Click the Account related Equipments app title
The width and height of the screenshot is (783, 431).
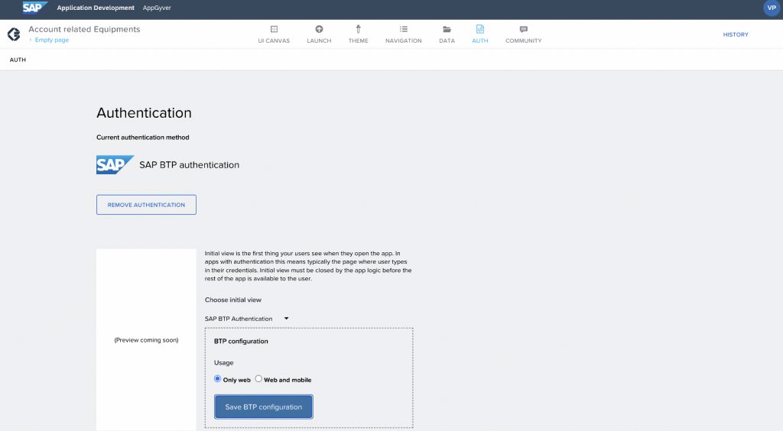84,29
